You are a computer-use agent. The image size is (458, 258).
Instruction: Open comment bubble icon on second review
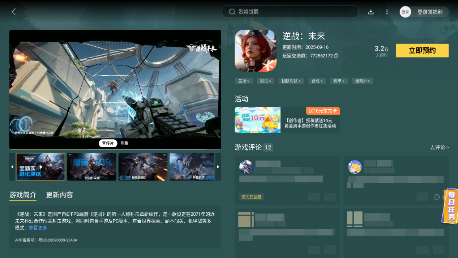click(437, 197)
